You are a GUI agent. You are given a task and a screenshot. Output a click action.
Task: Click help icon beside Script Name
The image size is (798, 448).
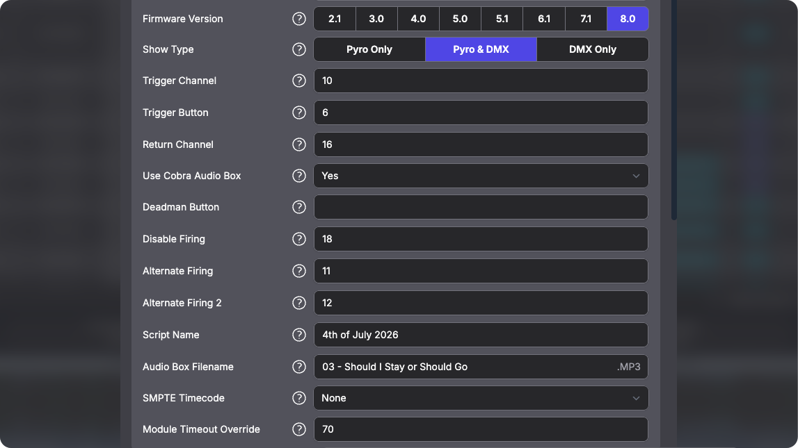[299, 335]
